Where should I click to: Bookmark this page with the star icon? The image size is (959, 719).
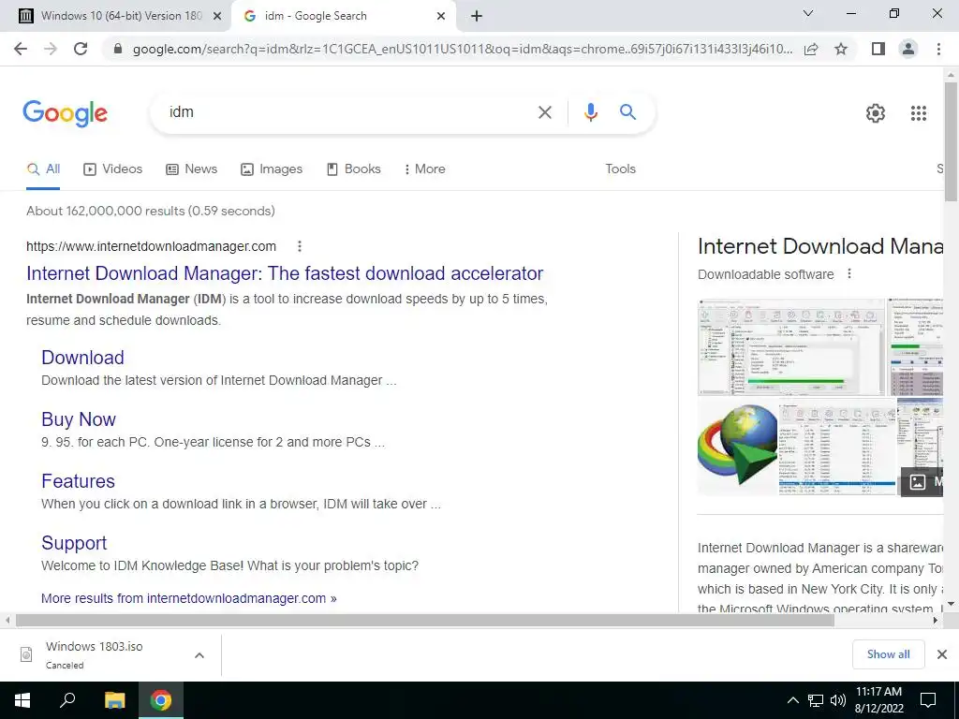pyautogui.click(x=841, y=49)
